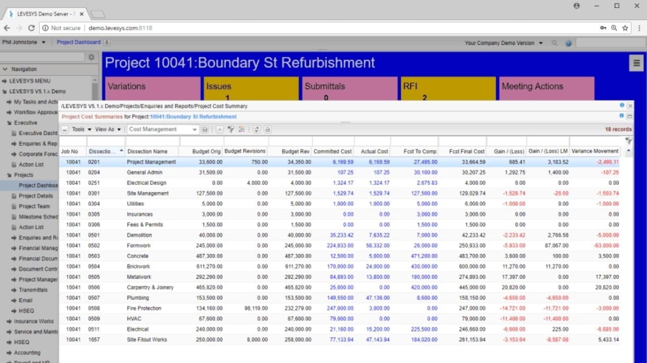Add a new record with the plus icon

tap(219, 130)
